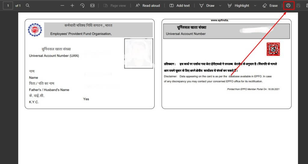Viewport: 308px width, 164px height.
Task: Click the 'Yes' KYC value
Action: tap(86, 99)
